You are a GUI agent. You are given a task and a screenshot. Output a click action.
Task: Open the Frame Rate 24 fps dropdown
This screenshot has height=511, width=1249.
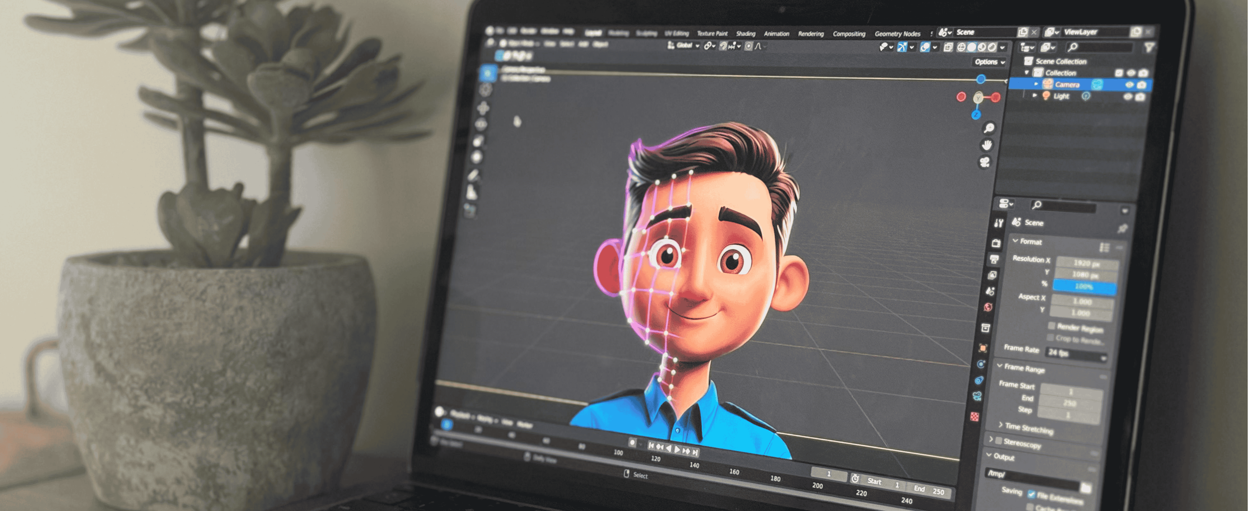click(x=1076, y=354)
